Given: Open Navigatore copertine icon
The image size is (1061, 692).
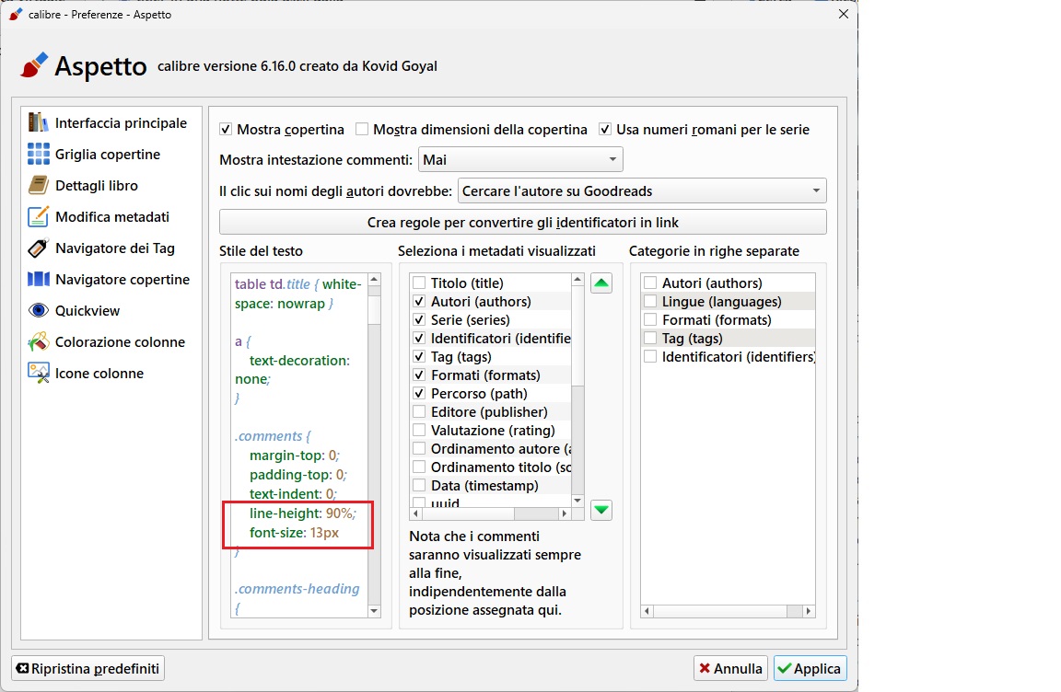Looking at the screenshot, I should pyautogui.click(x=38, y=279).
